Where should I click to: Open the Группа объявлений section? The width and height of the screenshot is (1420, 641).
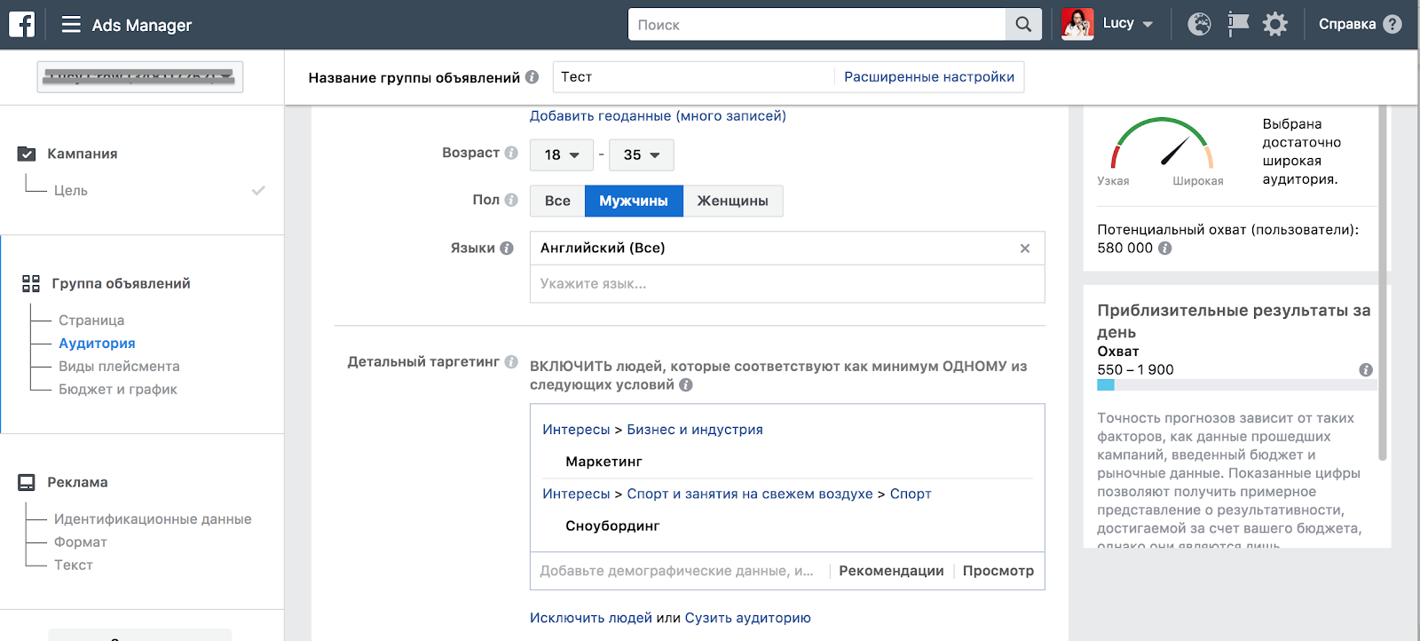121,283
